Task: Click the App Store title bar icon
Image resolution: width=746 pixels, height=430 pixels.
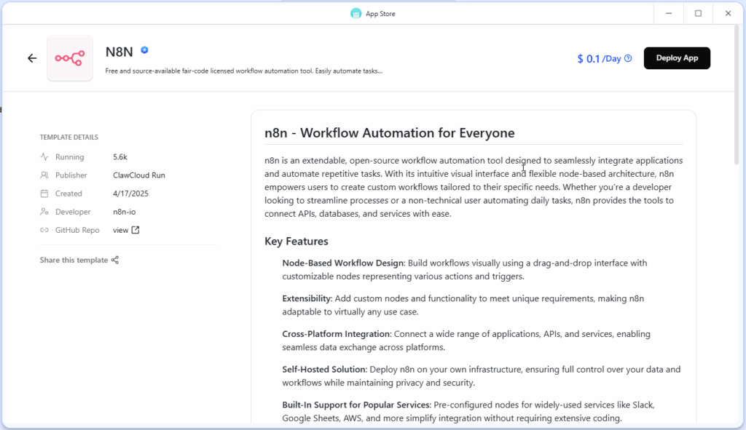Action: click(x=356, y=14)
